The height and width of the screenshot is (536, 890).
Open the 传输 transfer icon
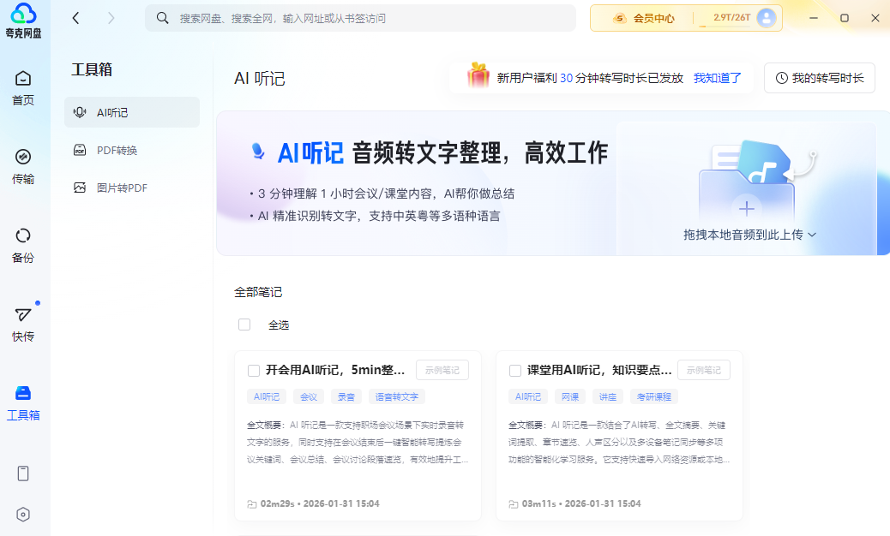click(x=23, y=166)
